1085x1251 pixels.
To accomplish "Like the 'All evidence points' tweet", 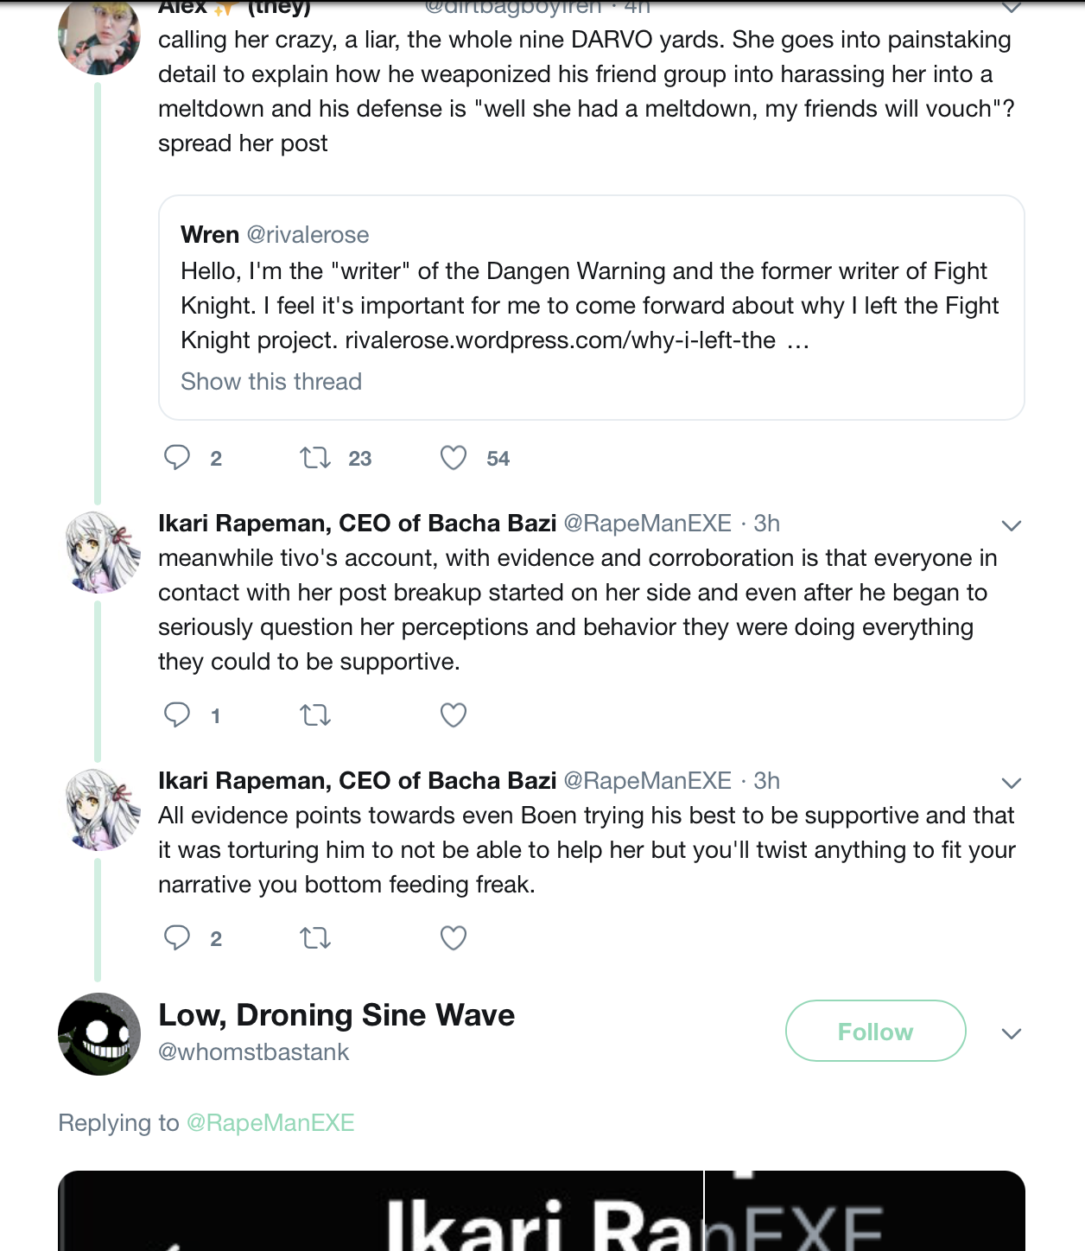I will pos(454,937).
